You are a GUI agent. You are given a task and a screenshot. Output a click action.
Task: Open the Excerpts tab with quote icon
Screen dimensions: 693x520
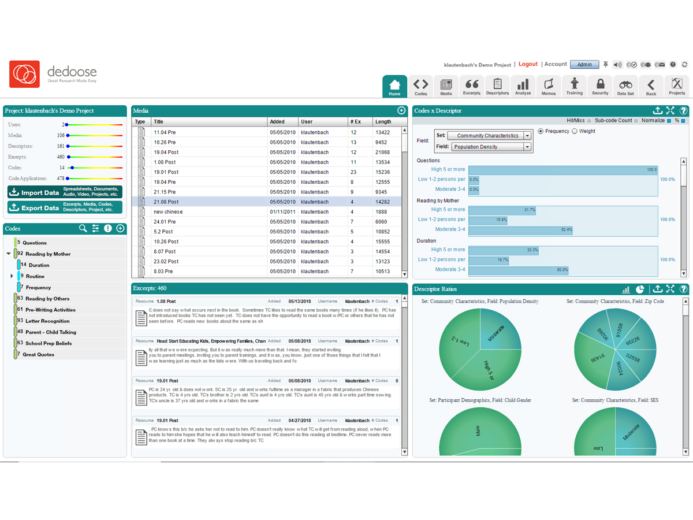point(472,86)
